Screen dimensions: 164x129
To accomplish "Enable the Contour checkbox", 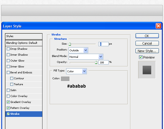I will pos(12,78).
